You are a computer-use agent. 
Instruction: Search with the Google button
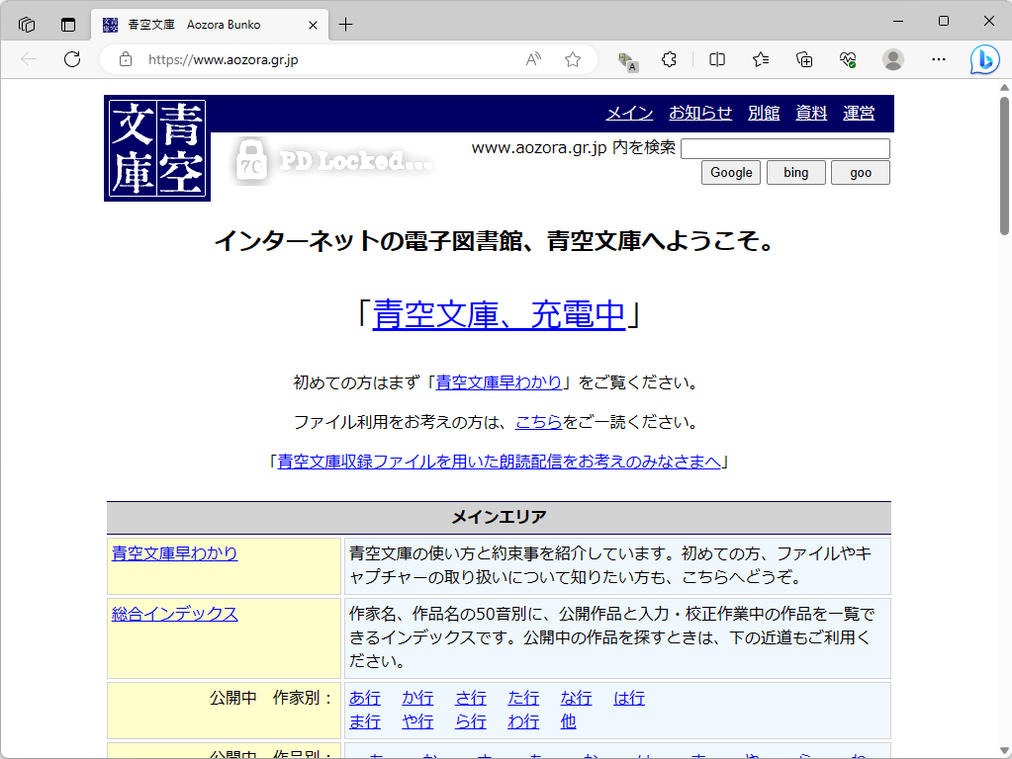click(730, 172)
